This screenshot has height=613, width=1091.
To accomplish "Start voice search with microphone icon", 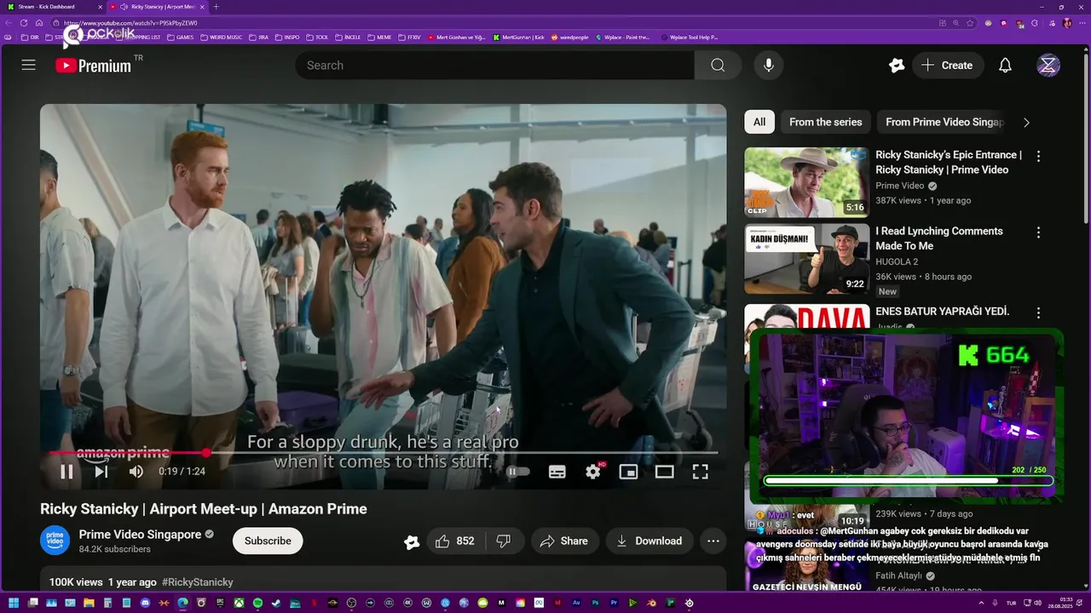I will point(769,66).
